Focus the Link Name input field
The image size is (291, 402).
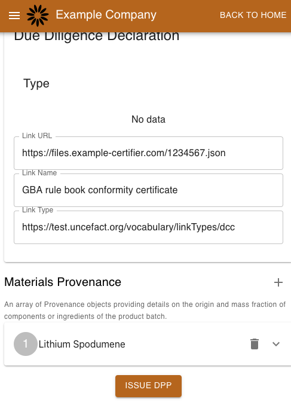tap(148, 190)
